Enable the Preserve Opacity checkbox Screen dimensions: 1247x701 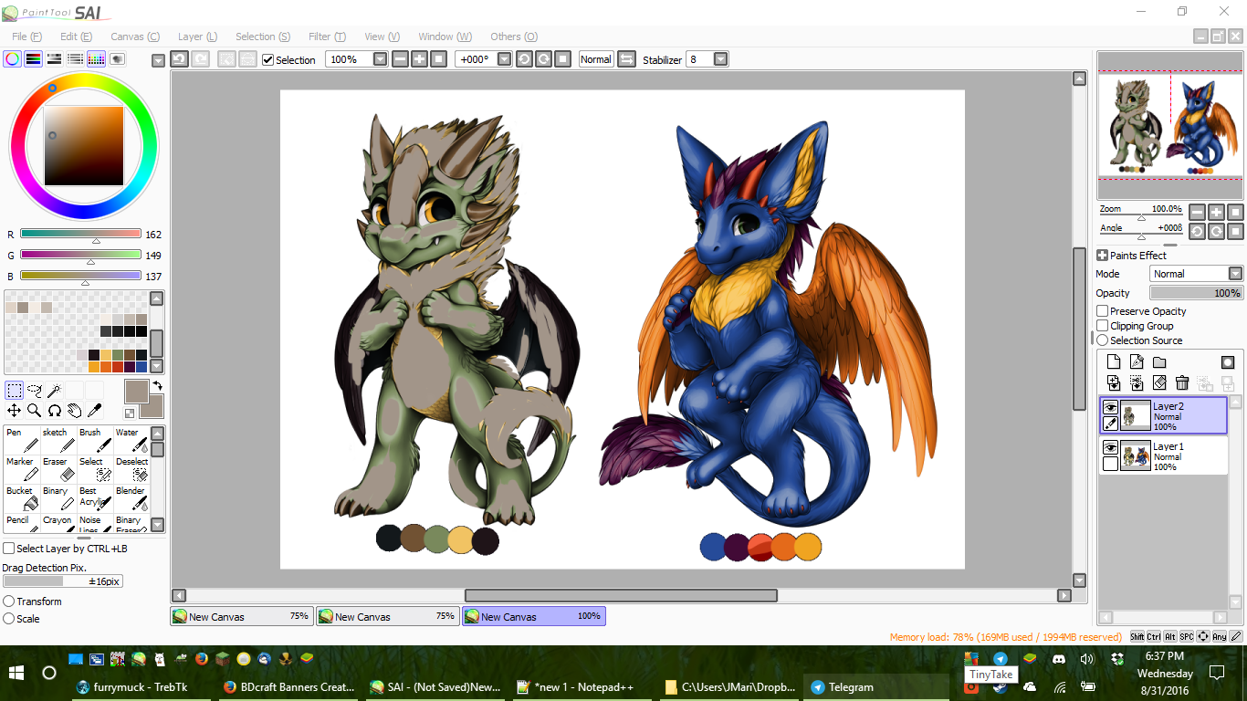[x=1103, y=311]
